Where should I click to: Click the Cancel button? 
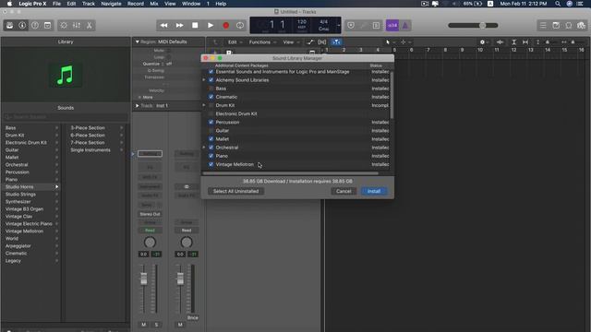click(x=344, y=191)
